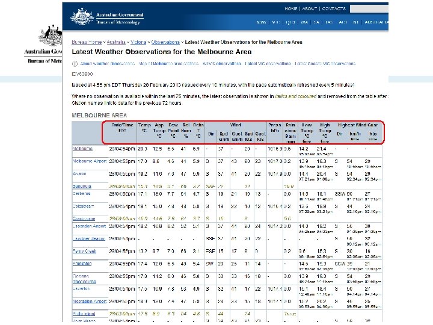Click the Date/Time EDT column header
Screen dimensions: 433x325
pyautogui.click(x=122, y=128)
